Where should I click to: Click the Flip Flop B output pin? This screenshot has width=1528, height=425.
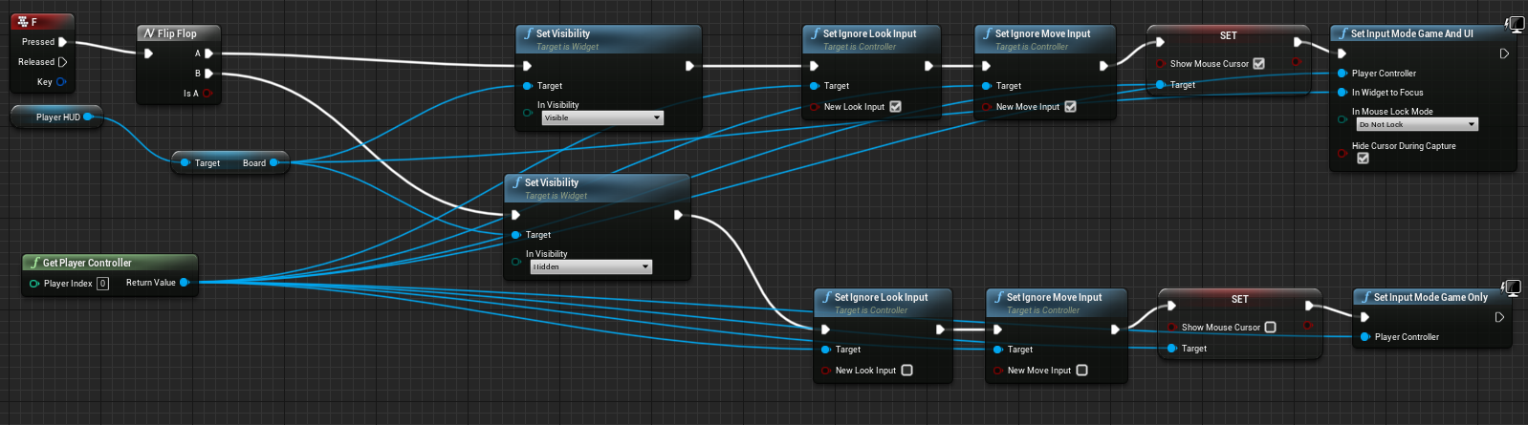(208, 74)
